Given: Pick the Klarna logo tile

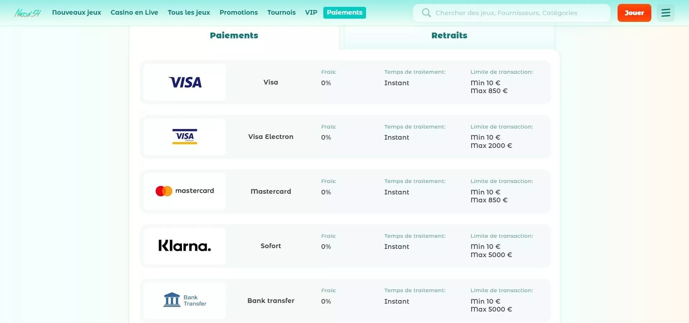Looking at the screenshot, I should click(185, 246).
